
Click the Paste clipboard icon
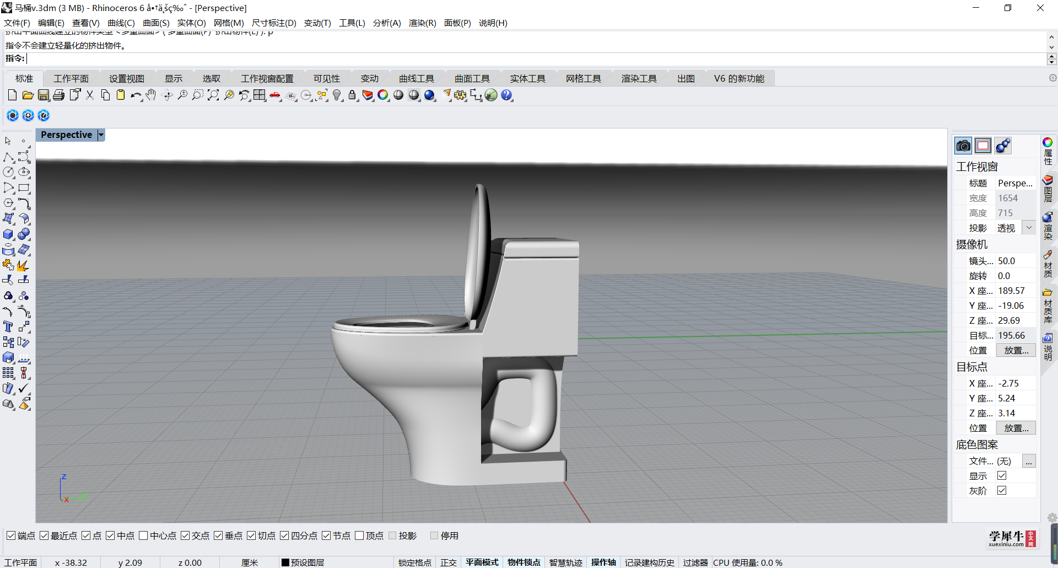pos(121,95)
